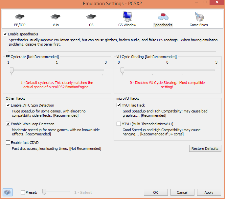Select the Speedhacks pills icon
This screenshot has width=225, height=199.
pyautogui.click(x=163, y=16)
